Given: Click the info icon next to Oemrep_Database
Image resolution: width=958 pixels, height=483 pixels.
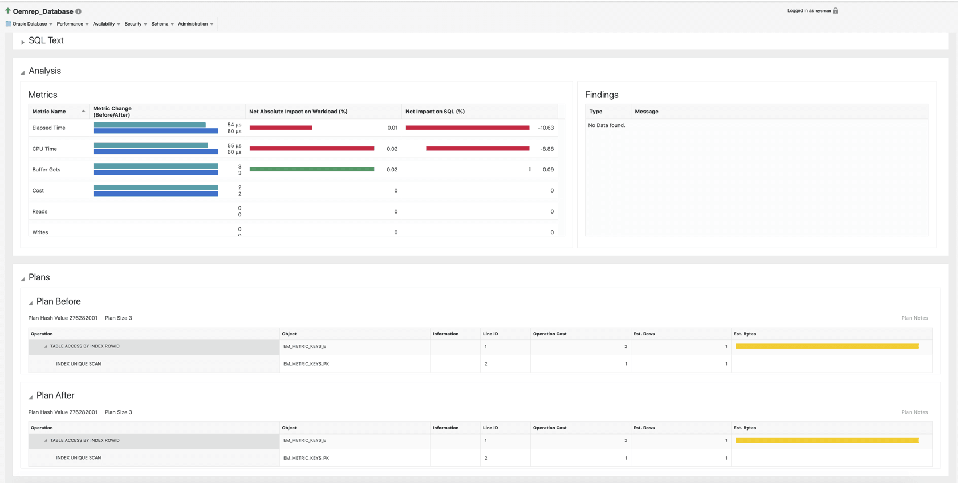Looking at the screenshot, I should pyautogui.click(x=79, y=11).
